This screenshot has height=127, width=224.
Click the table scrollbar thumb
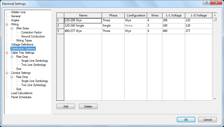tap(215, 19)
